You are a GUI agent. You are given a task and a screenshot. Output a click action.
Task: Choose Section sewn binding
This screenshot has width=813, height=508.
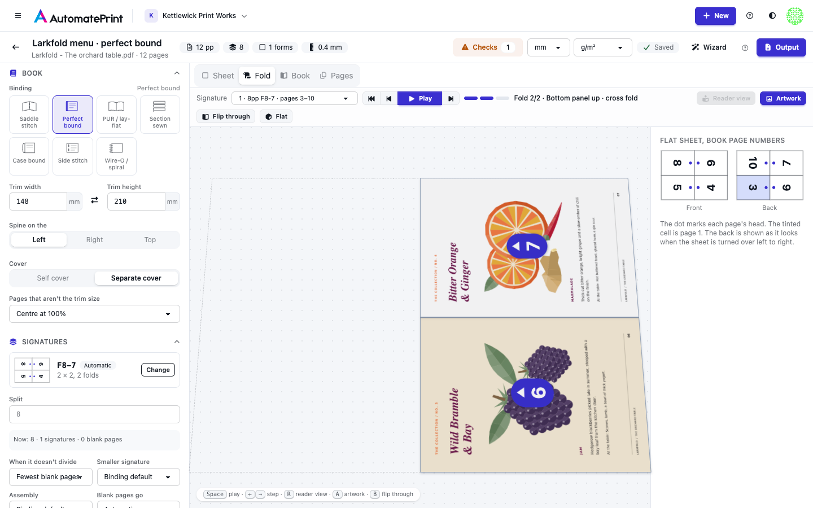click(160, 115)
